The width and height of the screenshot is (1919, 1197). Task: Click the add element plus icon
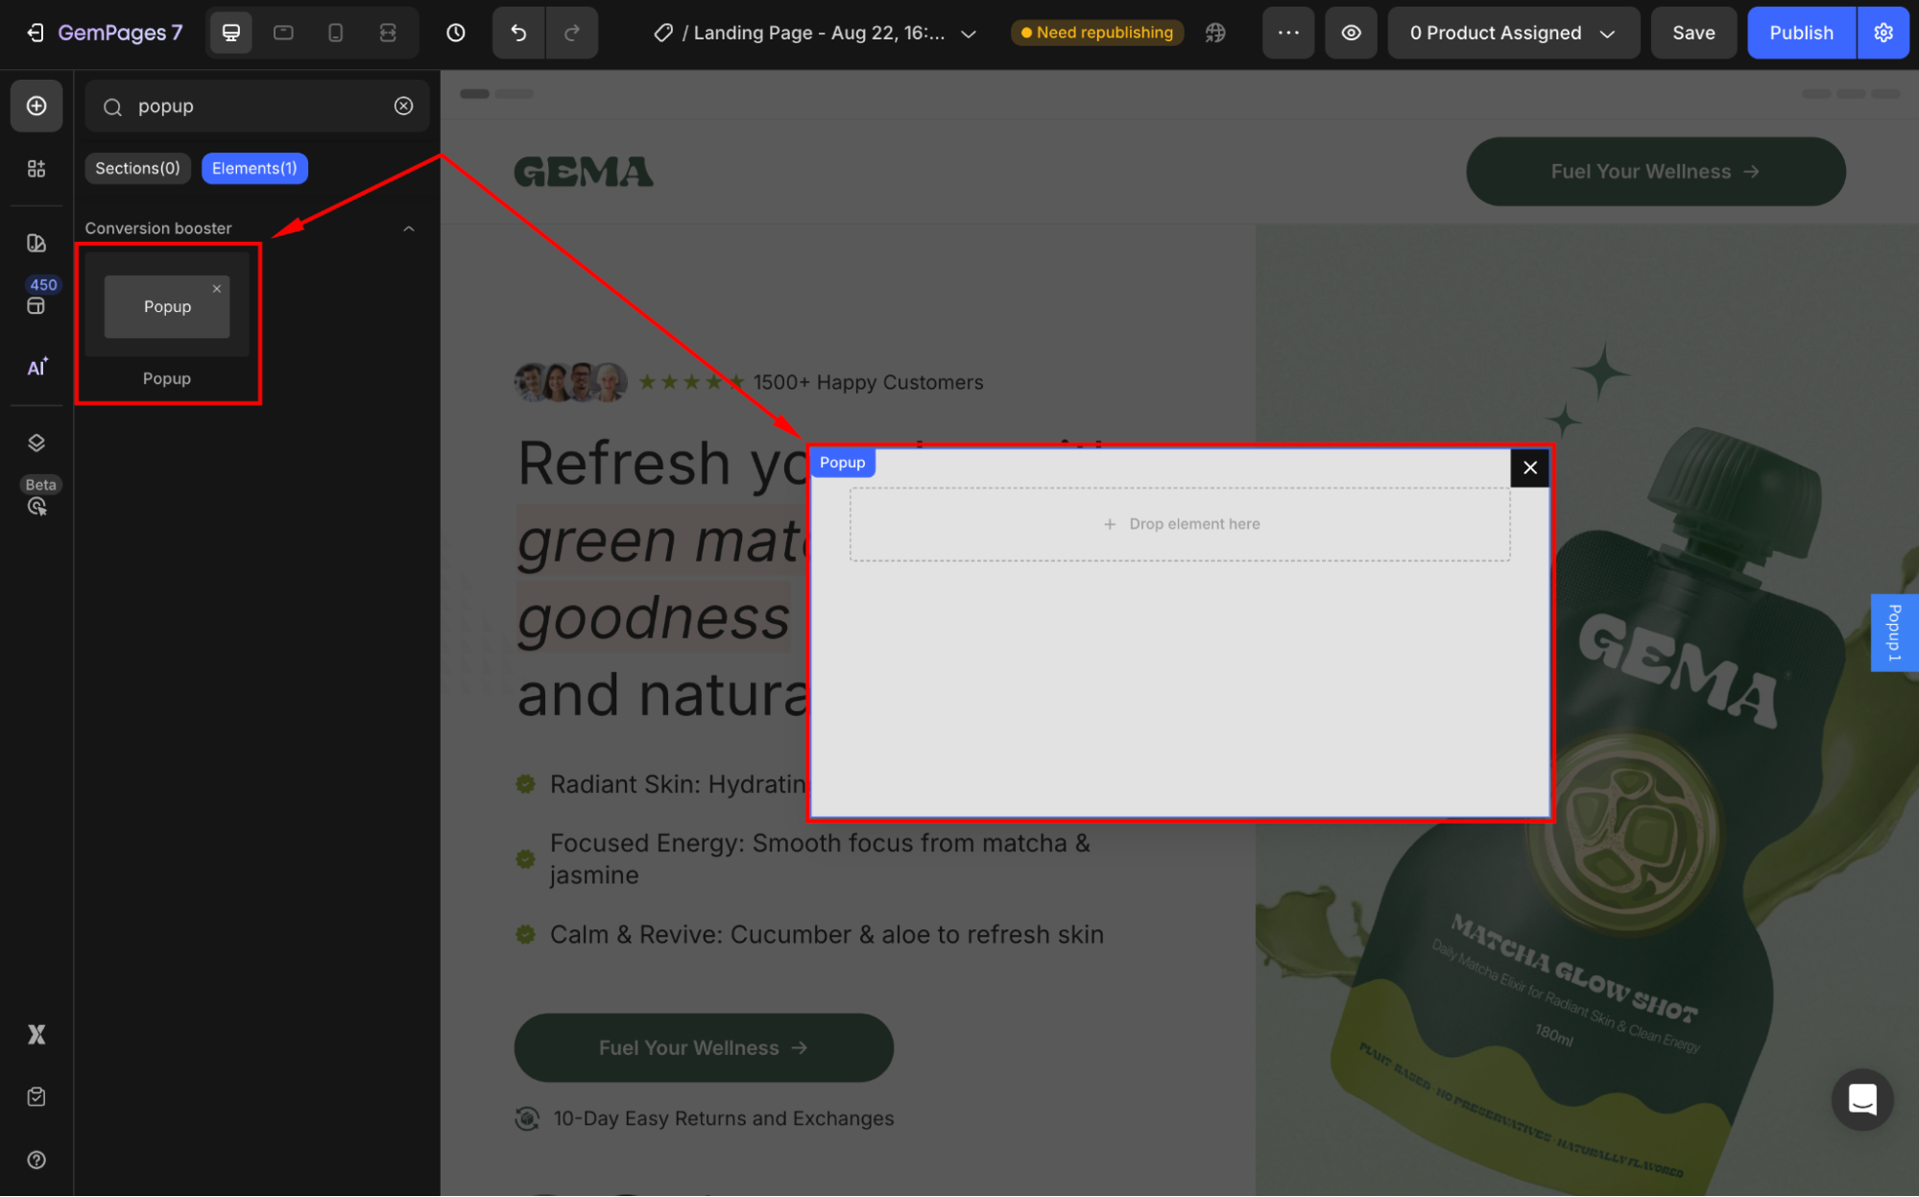36,106
